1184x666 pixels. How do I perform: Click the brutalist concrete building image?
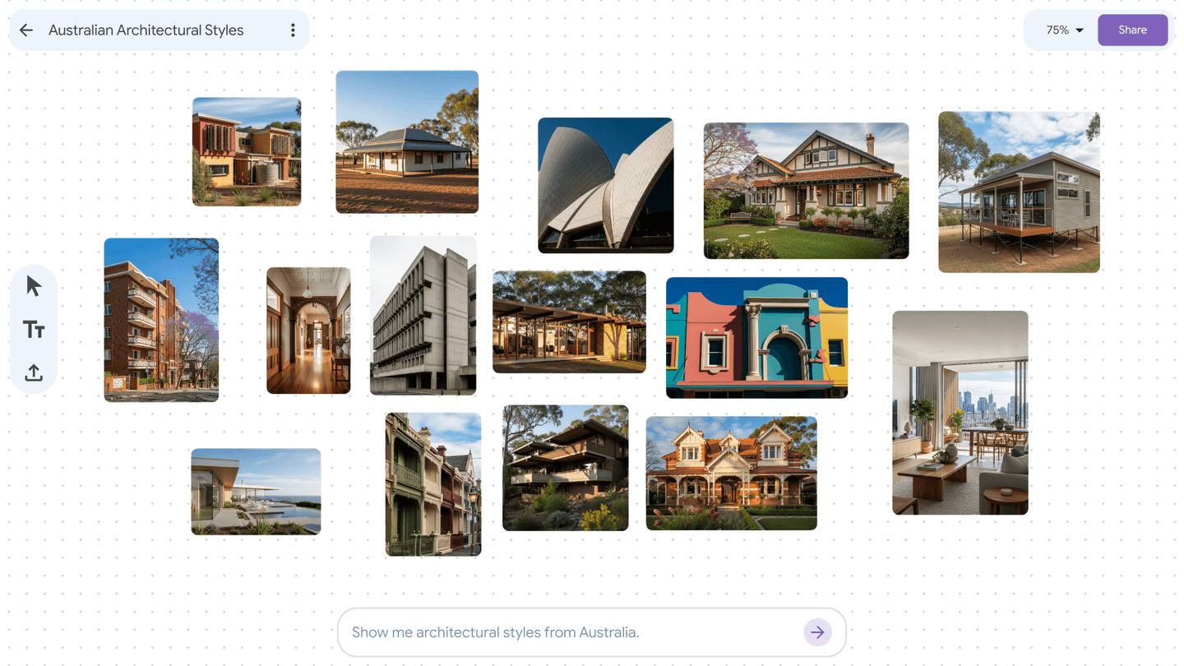(423, 315)
